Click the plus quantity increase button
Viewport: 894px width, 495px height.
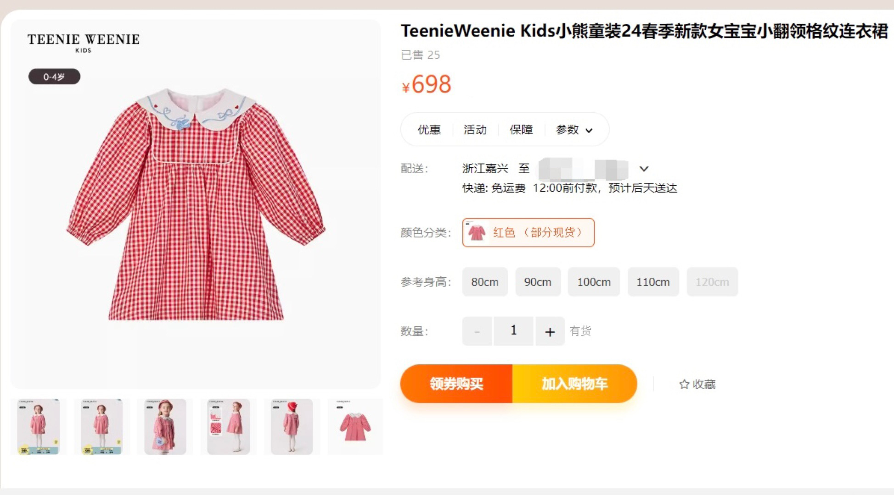550,331
